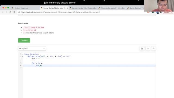Focus the leetcode.com URL address field
Viewport: 174px width, 98px height.
60,12
